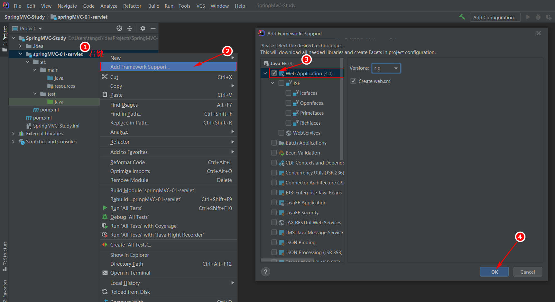This screenshot has height=302, width=555.
Task: Toggle the Web Application (4.0) checkbox
Action: (x=274, y=73)
